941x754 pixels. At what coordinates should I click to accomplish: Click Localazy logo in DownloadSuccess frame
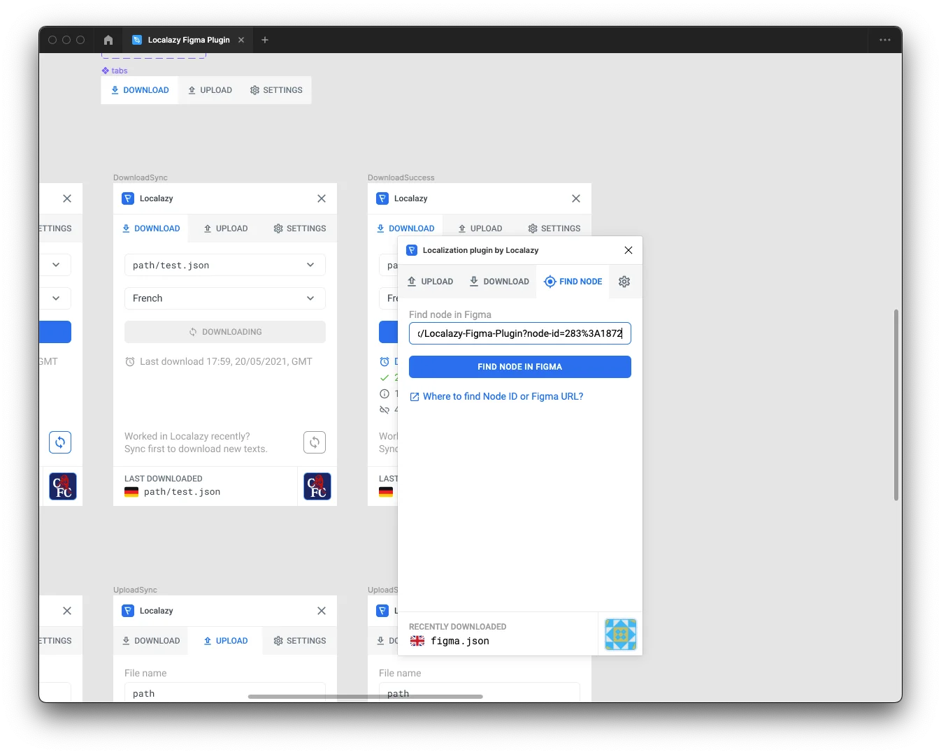coord(382,198)
